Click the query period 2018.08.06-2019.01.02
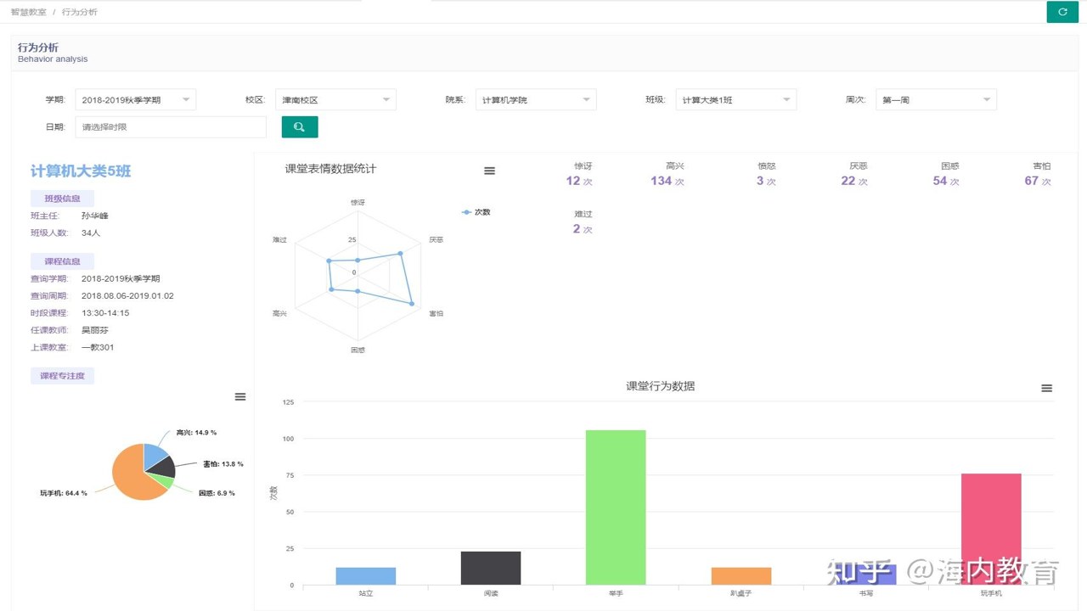The image size is (1087, 611). tap(127, 296)
